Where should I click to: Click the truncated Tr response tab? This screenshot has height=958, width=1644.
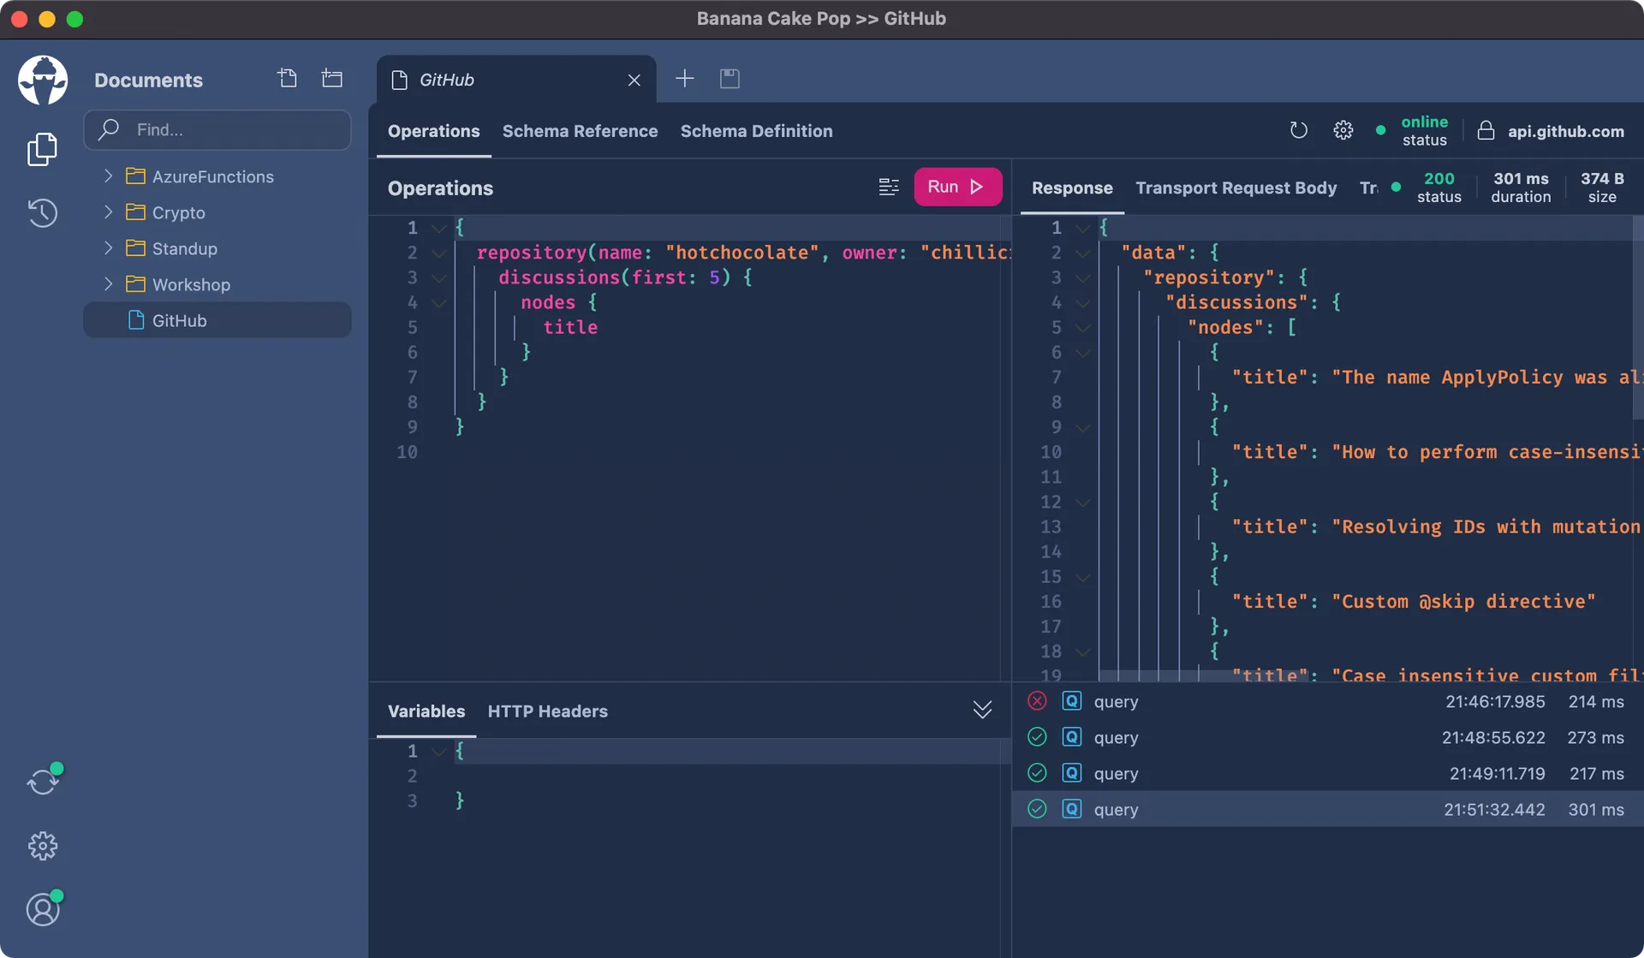(x=1368, y=187)
